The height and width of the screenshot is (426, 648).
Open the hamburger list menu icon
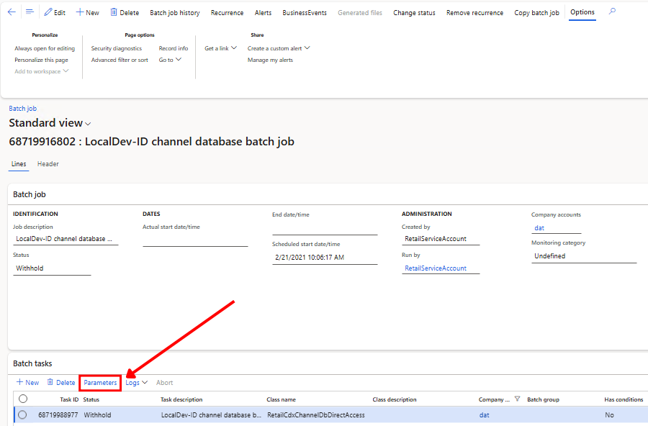[x=30, y=12]
